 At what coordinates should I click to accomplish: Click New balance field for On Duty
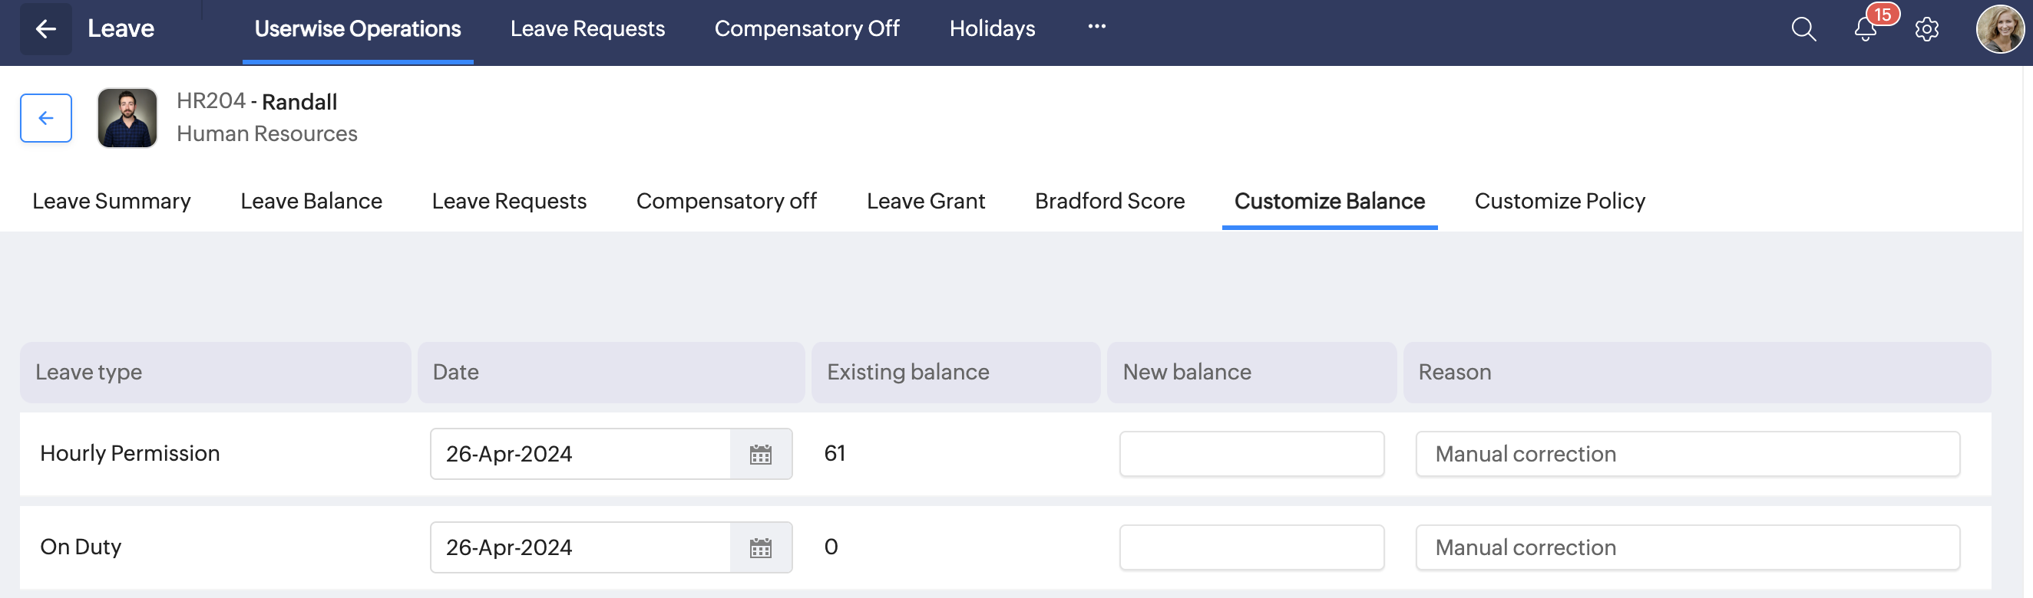point(1251,548)
